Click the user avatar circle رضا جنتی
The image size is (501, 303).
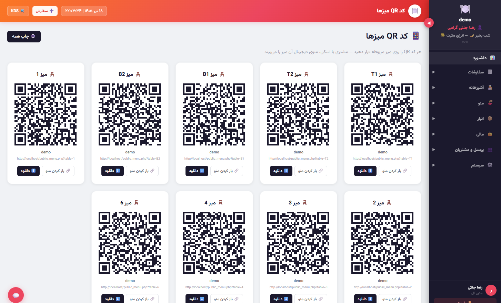coord(491,290)
